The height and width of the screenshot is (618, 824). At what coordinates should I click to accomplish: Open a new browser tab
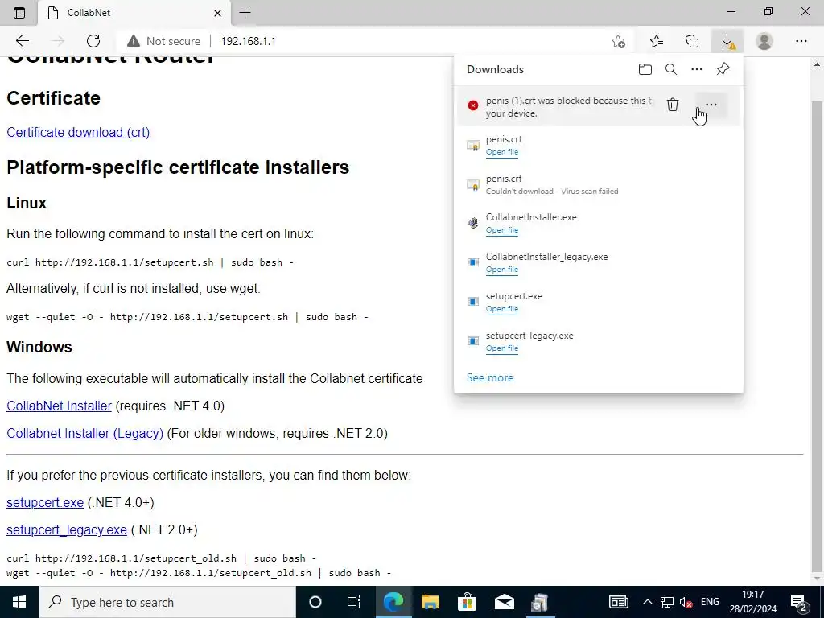(x=245, y=13)
